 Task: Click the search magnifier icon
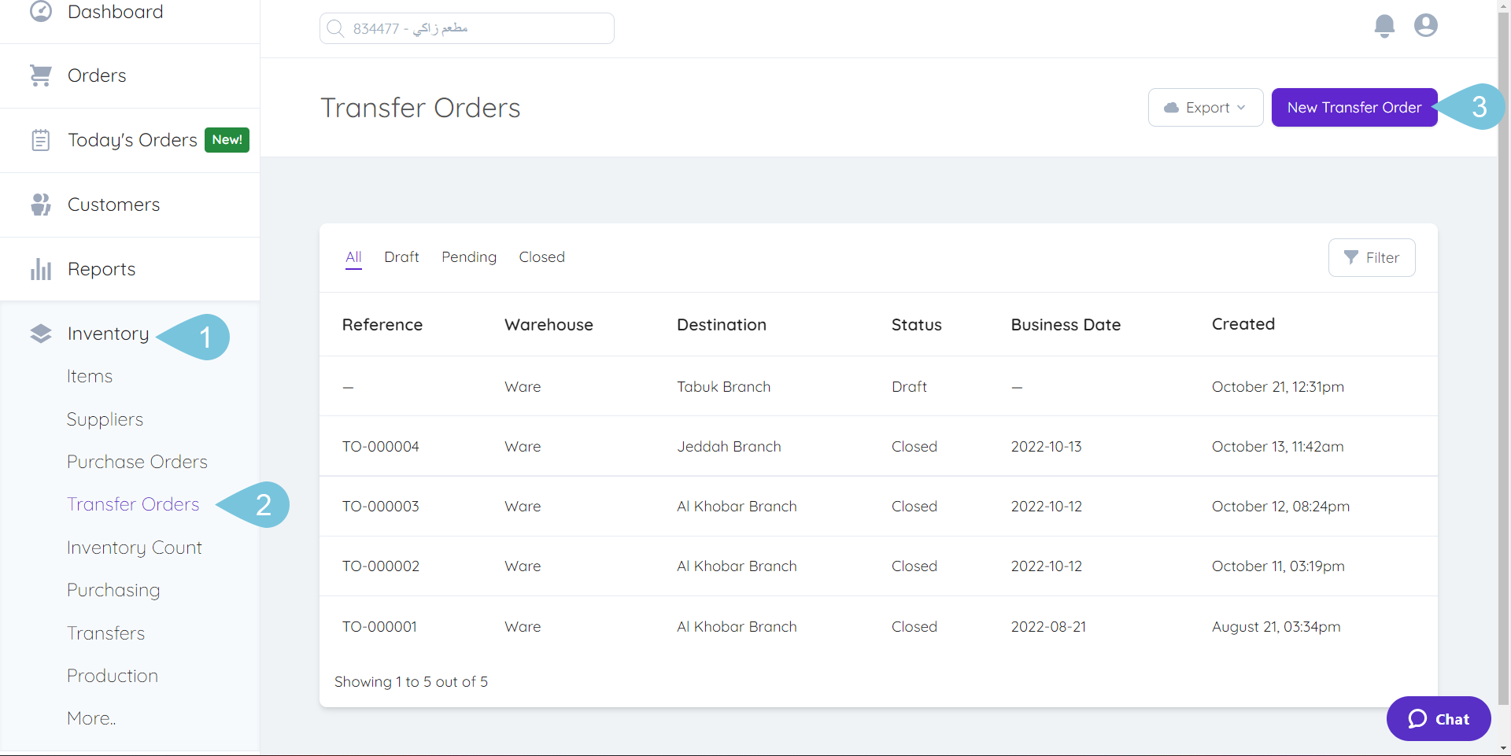(x=336, y=28)
